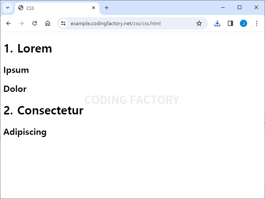Screen dimensions: 265x199
Task: Open site information icon in address bar
Action: click(63, 23)
